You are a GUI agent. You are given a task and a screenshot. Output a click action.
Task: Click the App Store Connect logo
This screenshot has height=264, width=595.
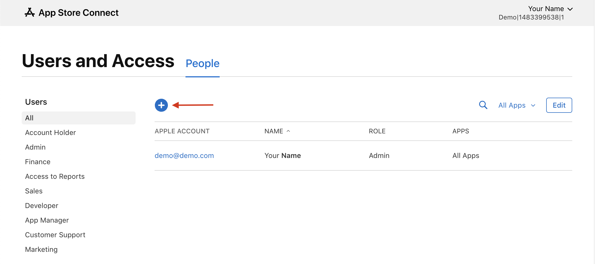point(72,13)
